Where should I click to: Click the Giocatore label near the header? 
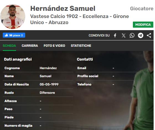click(x=142, y=9)
